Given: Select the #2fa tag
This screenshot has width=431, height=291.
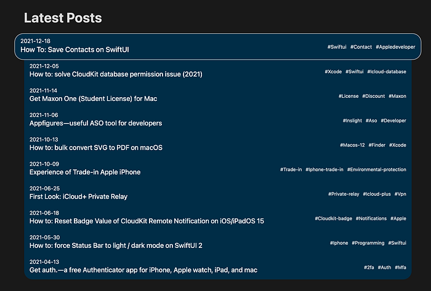Looking at the screenshot, I should click(x=369, y=267).
